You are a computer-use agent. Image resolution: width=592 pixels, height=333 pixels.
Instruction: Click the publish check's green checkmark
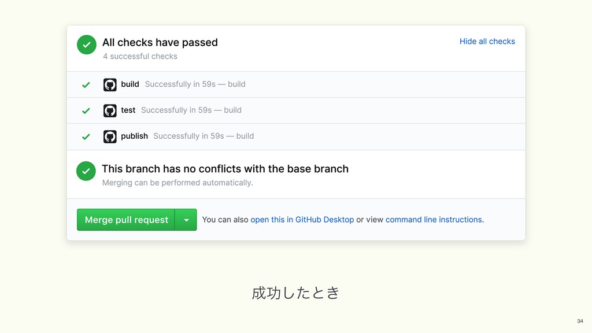tap(86, 136)
